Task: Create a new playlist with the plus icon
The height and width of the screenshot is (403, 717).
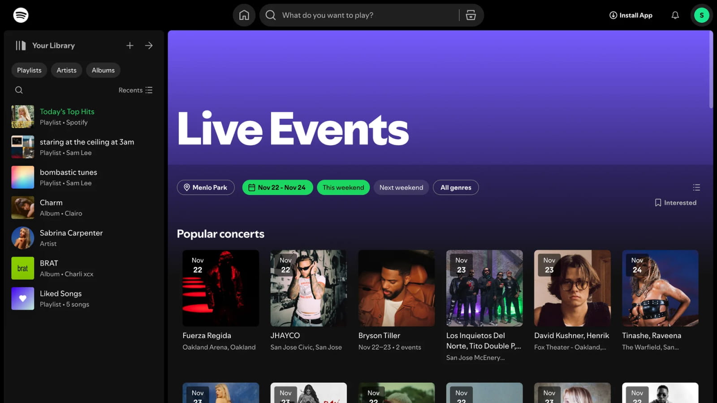Action: pos(130,45)
